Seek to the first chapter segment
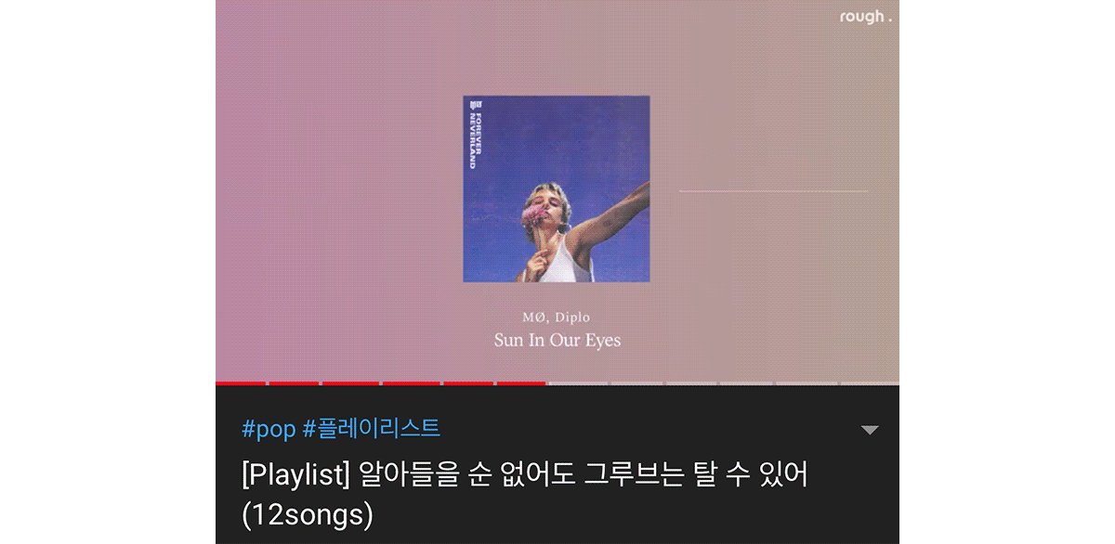 (241, 382)
